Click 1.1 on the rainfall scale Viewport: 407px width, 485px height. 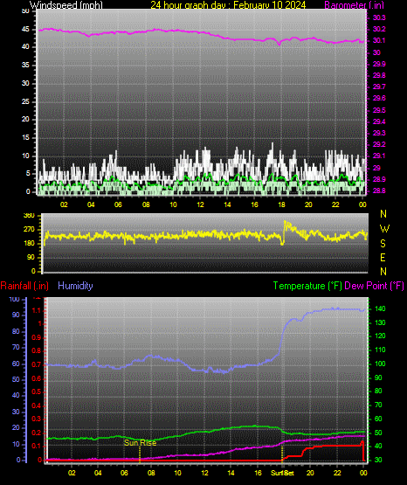(x=37, y=310)
